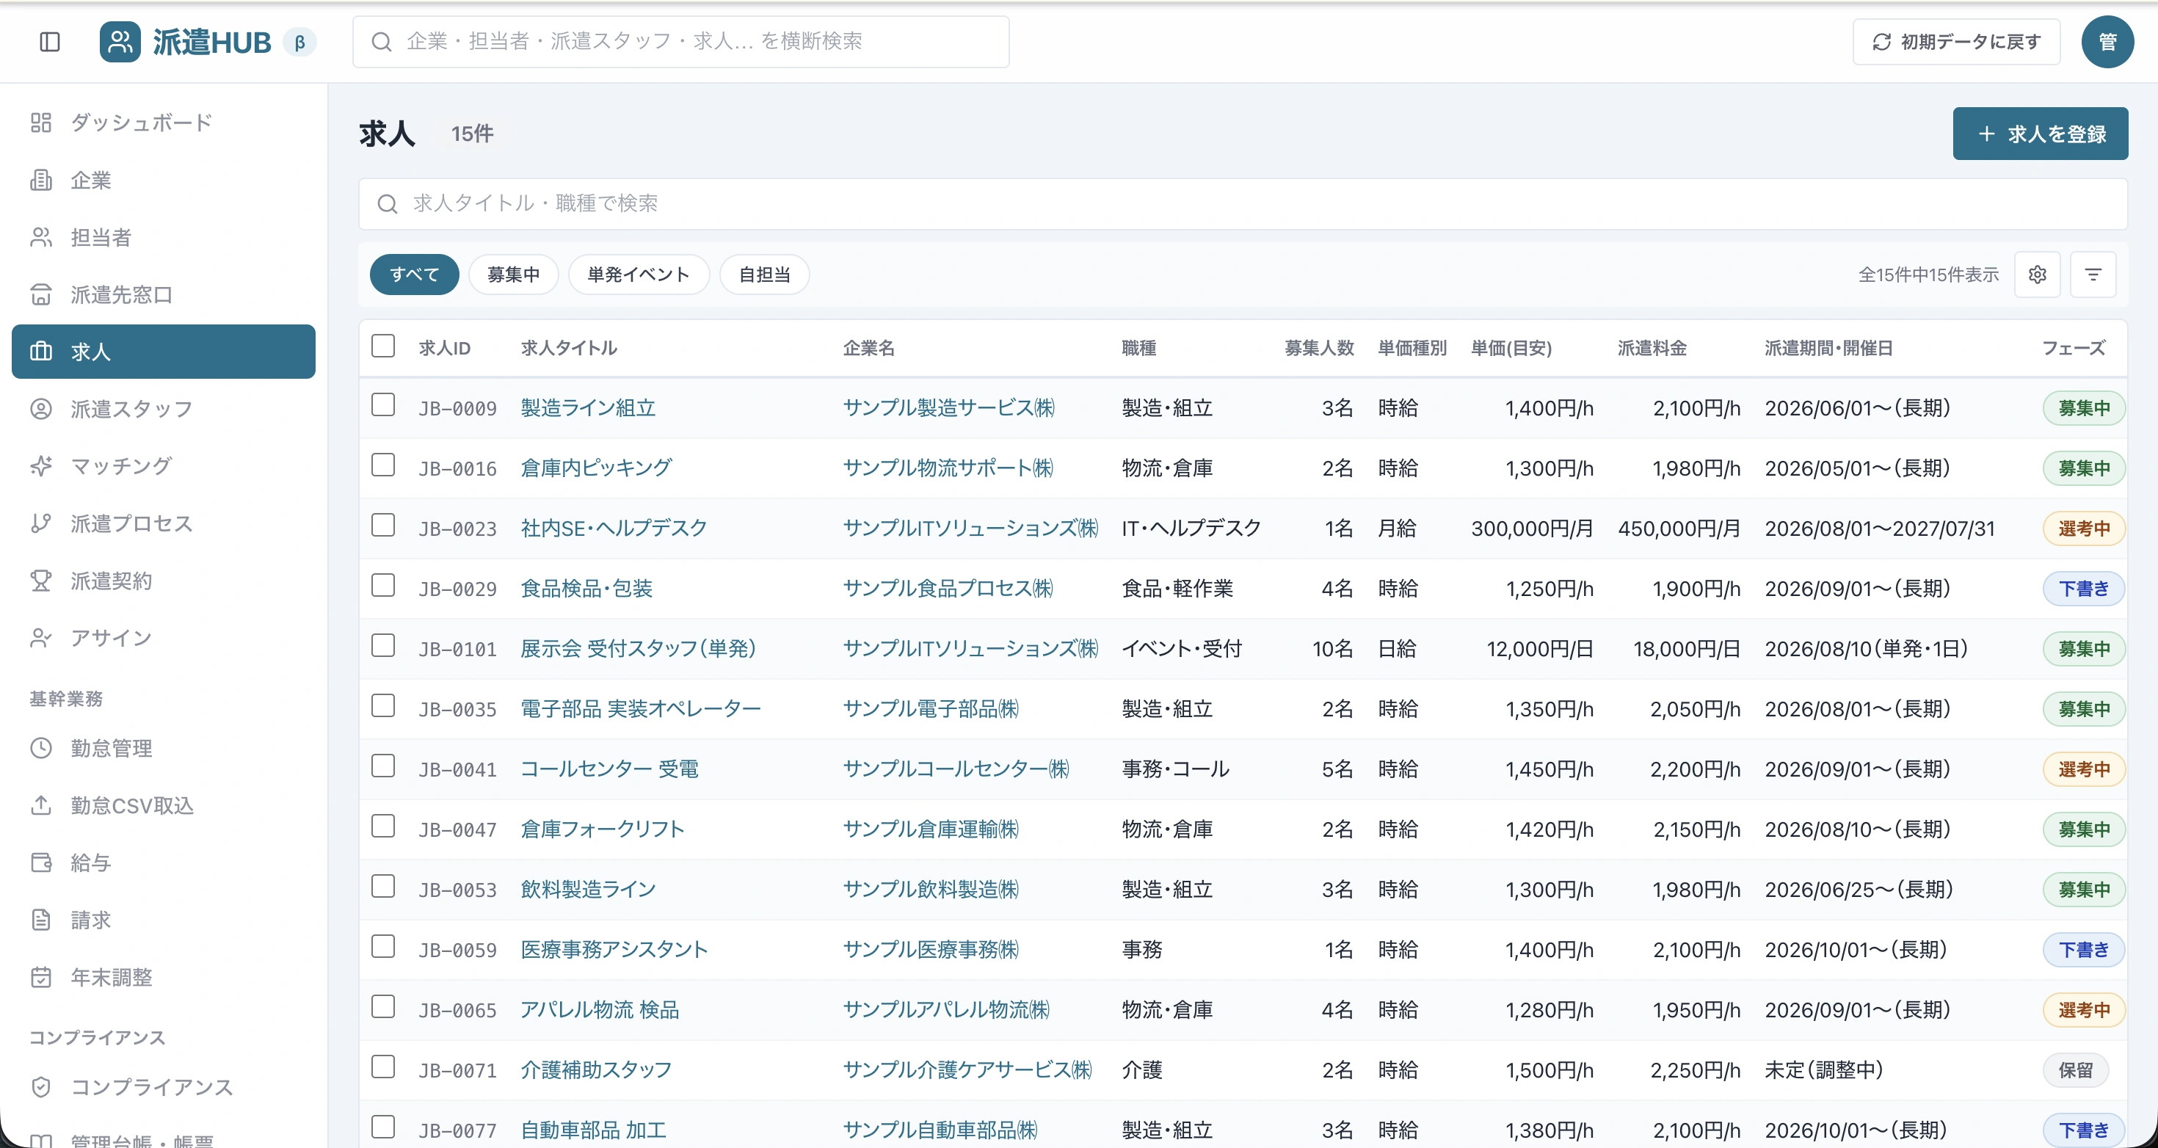Open column settings gear icon
Image resolution: width=2158 pixels, height=1148 pixels.
tap(2038, 274)
